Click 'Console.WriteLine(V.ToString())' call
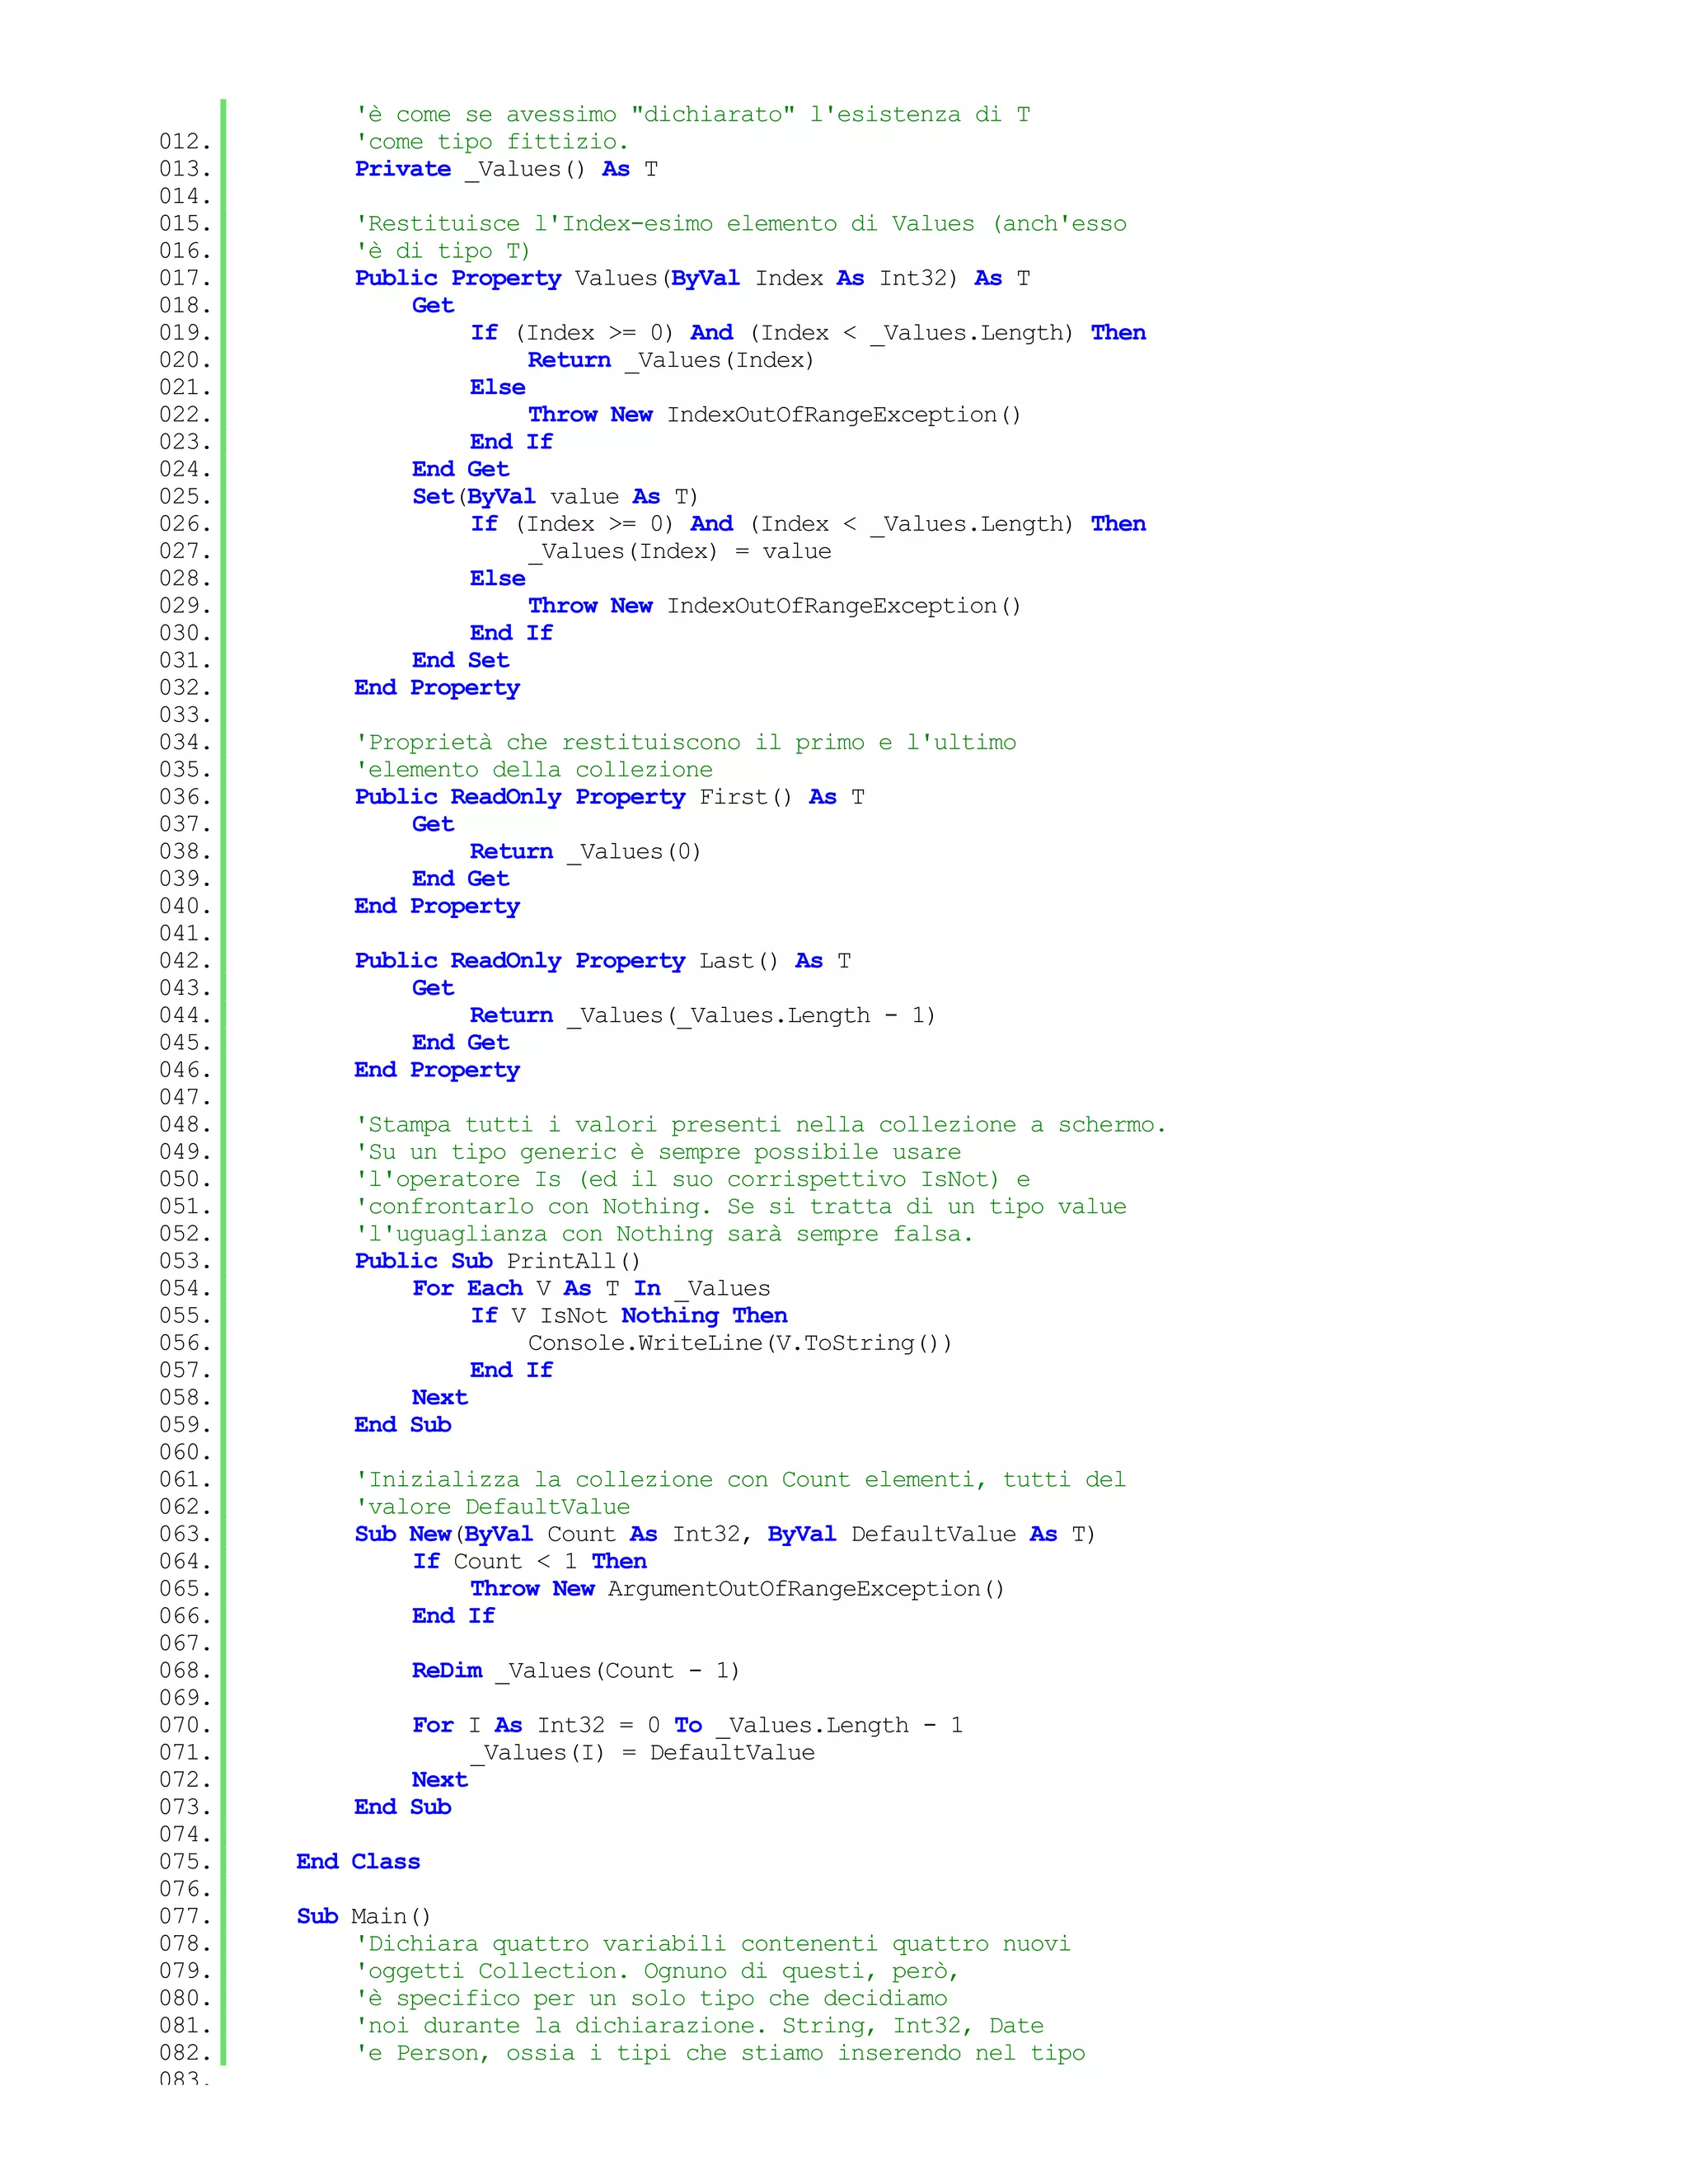The width and height of the screenshot is (1688, 2184). [739, 1343]
